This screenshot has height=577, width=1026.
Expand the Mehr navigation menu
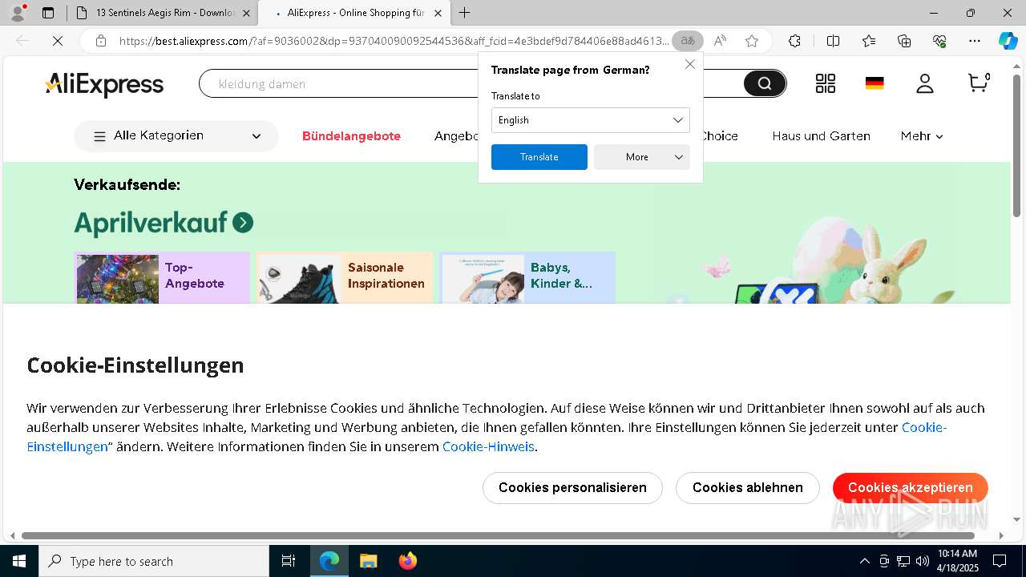pyautogui.click(x=922, y=136)
